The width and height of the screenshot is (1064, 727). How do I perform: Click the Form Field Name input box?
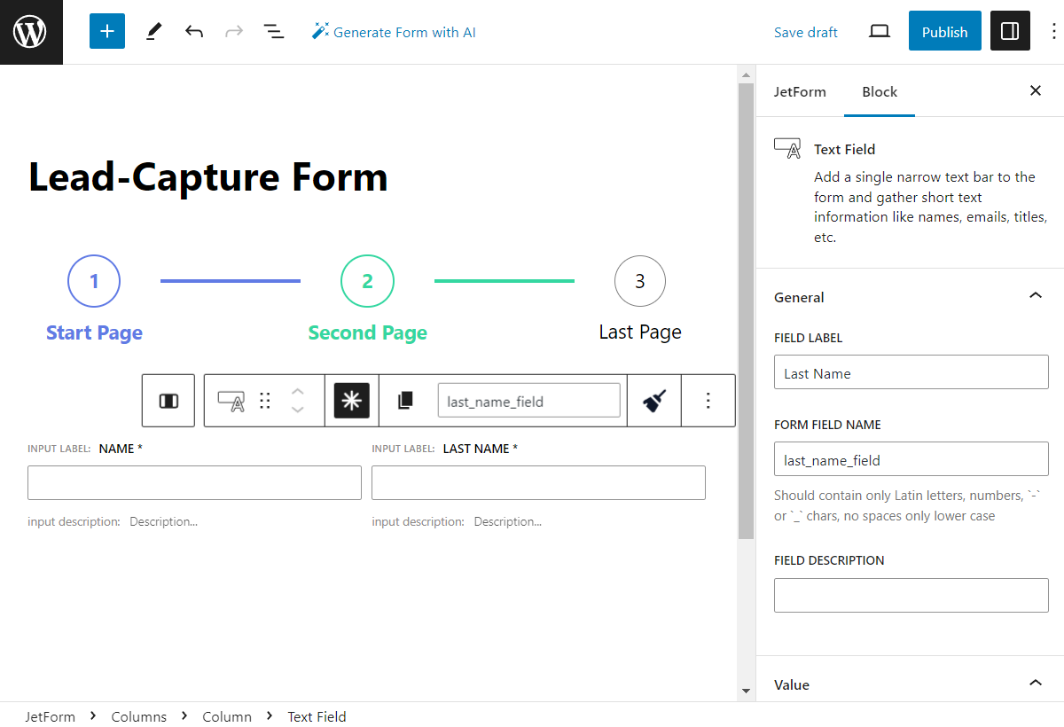pos(911,459)
